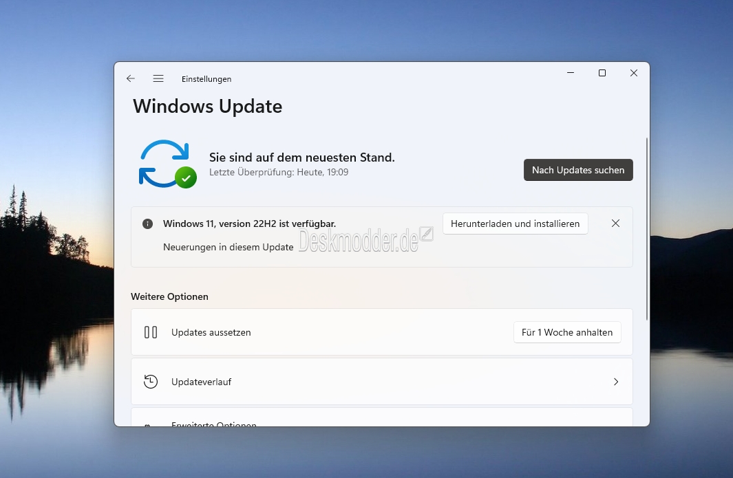Click Windows 11, version 22H2 ist verfügbar text
Viewport: 733px width, 478px height.
click(x=249, y=224)
